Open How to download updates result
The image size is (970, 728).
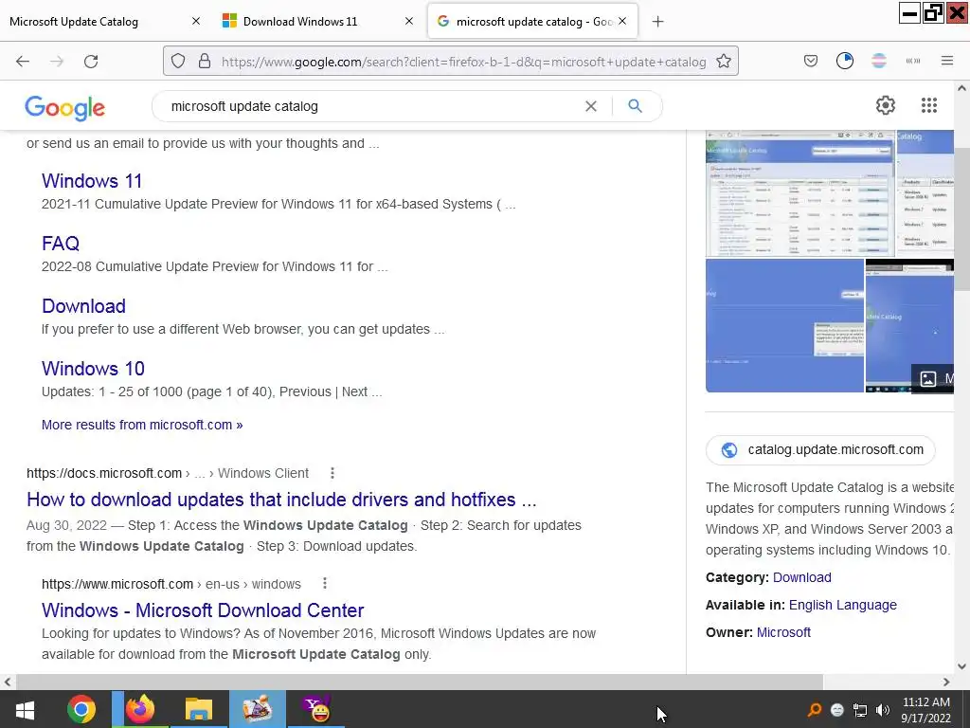pyautogui.click(x=281, y=500)
